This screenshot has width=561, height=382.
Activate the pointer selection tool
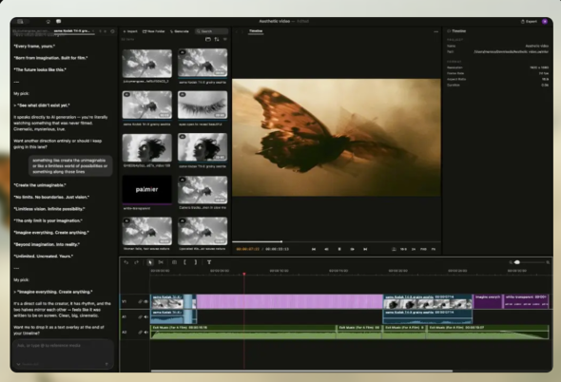click(x=150, y=262)
